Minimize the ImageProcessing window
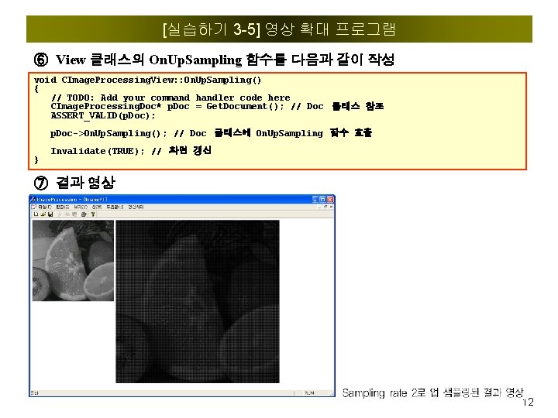The height and width of the screenshot is (418, 558). (315, 200)
